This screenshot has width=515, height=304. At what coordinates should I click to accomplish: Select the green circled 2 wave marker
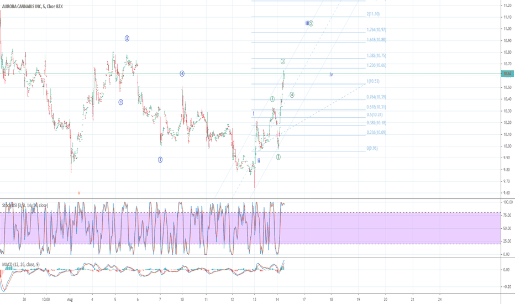[x=278, y=157]
